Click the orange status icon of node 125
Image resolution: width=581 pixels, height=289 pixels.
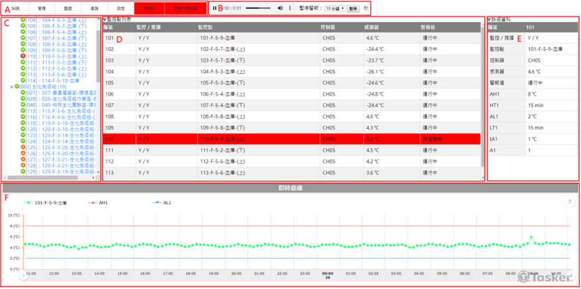coord(23,148)
